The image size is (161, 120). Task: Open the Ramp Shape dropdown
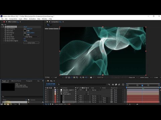32,37
